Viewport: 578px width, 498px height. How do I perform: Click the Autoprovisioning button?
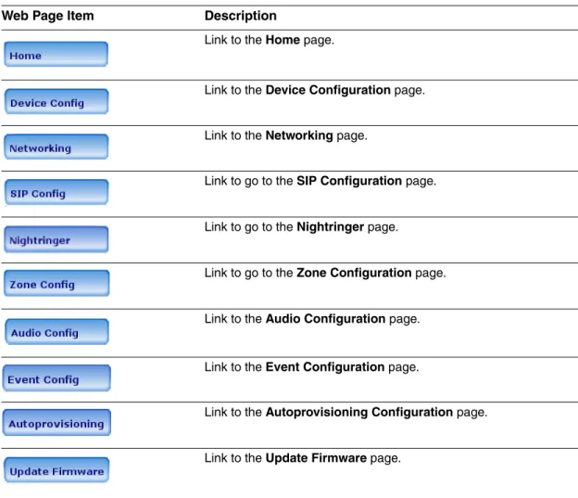pos(57,422)
